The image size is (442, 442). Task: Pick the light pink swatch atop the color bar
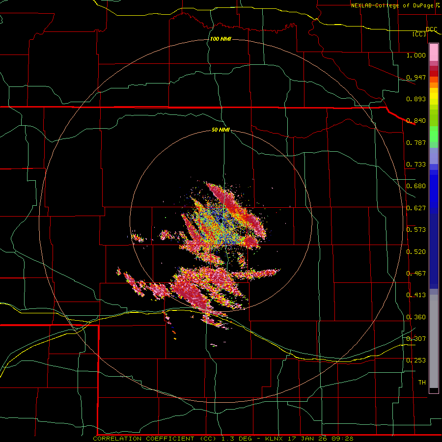point(434,53)
